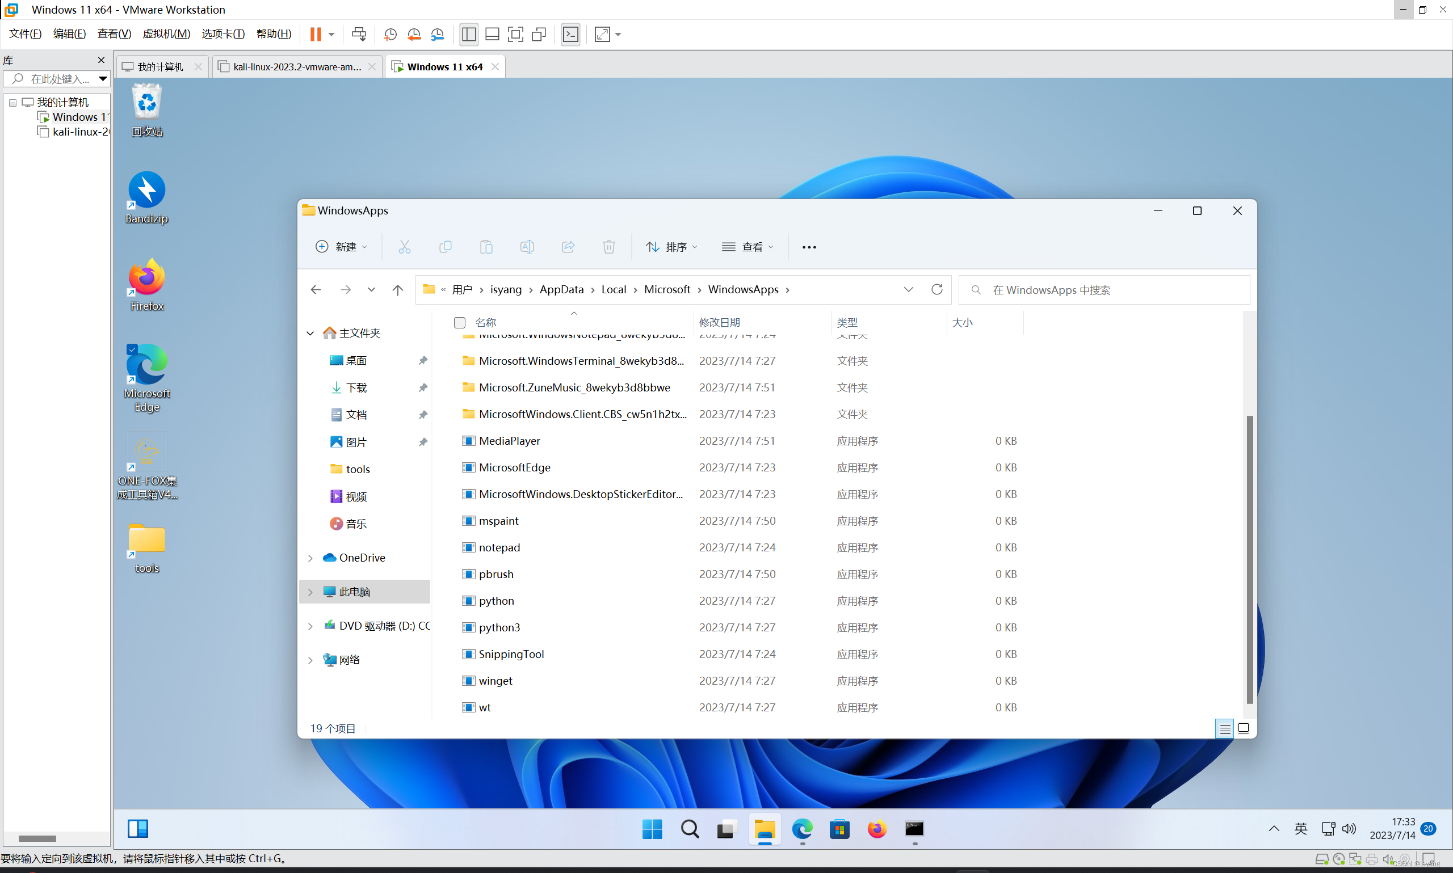The height and width of the screenshot is (873, 1453).
Task: Select the Microsoft Edge desktop shortcut
Action: point(146,379)
